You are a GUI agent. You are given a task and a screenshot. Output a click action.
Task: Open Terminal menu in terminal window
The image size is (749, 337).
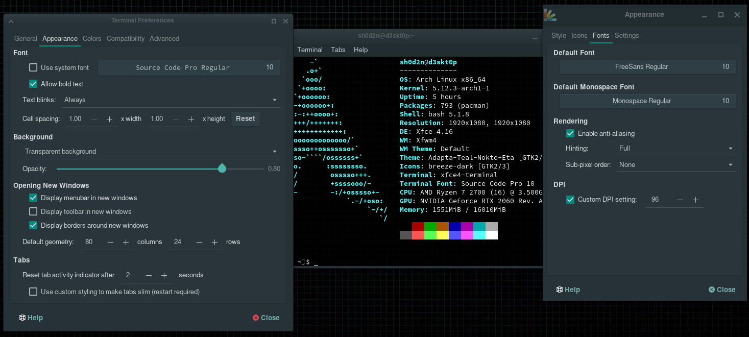(310, 50)
